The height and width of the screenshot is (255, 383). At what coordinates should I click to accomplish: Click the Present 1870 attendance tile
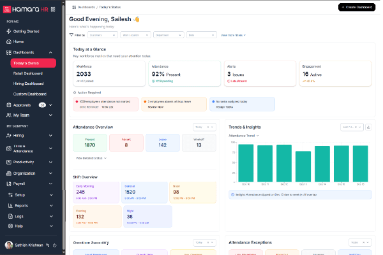90,143
